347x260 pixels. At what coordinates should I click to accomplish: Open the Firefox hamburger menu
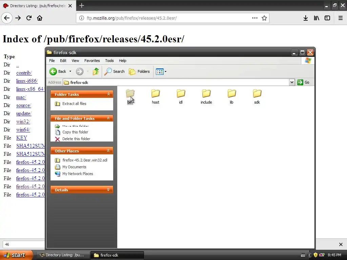point(341,18)
